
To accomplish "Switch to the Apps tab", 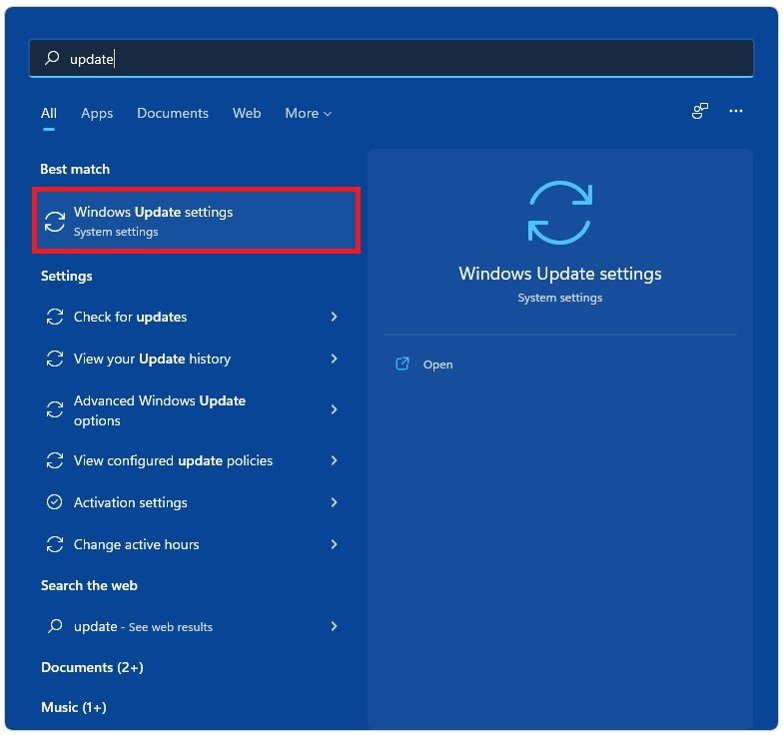I will [97, 114].
